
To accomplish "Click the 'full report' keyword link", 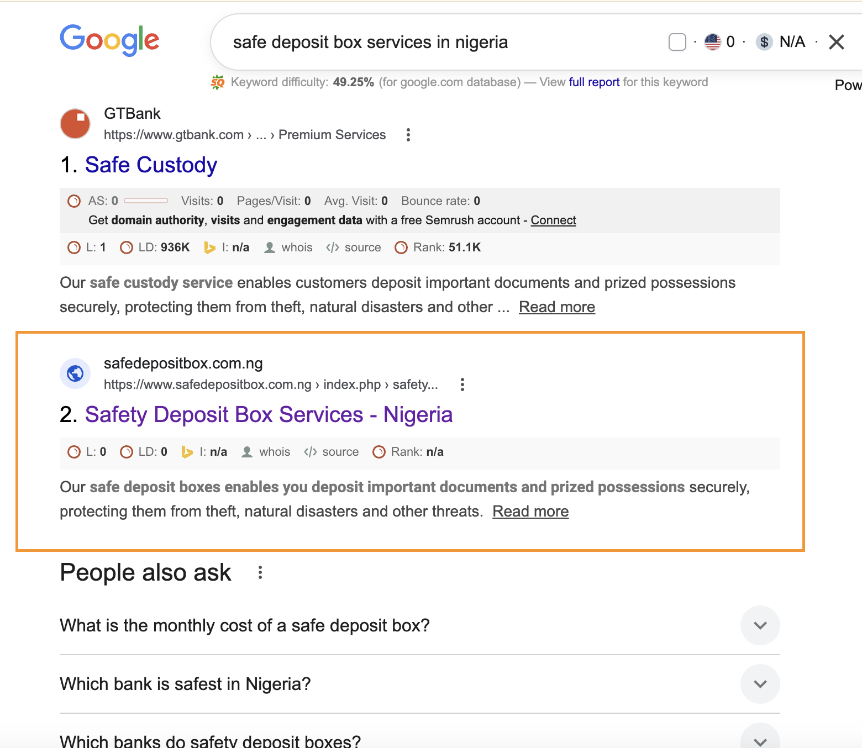I will pyautogui.click(x=594, y=82).
